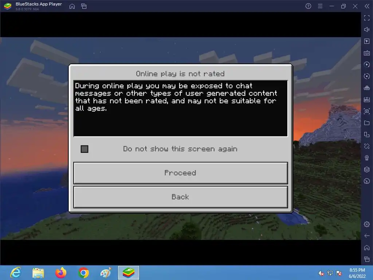Open Paint from the taskbar

pyautogui.click(x=106, y=273)
